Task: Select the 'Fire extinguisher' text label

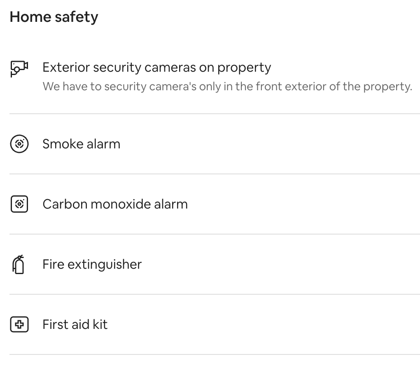Action: (x=92, y=265)
